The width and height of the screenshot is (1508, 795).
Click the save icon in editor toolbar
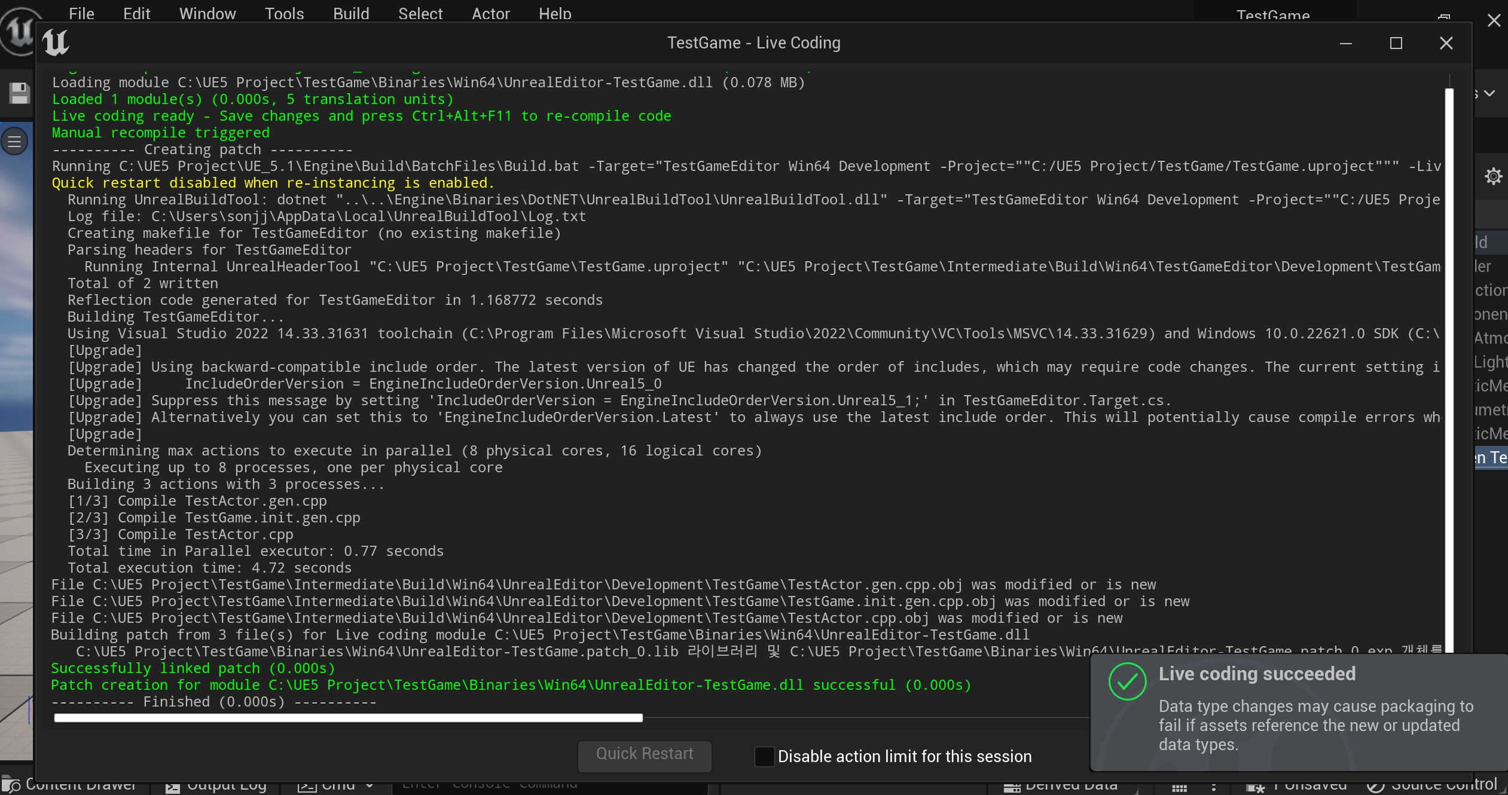click(19, 94)
